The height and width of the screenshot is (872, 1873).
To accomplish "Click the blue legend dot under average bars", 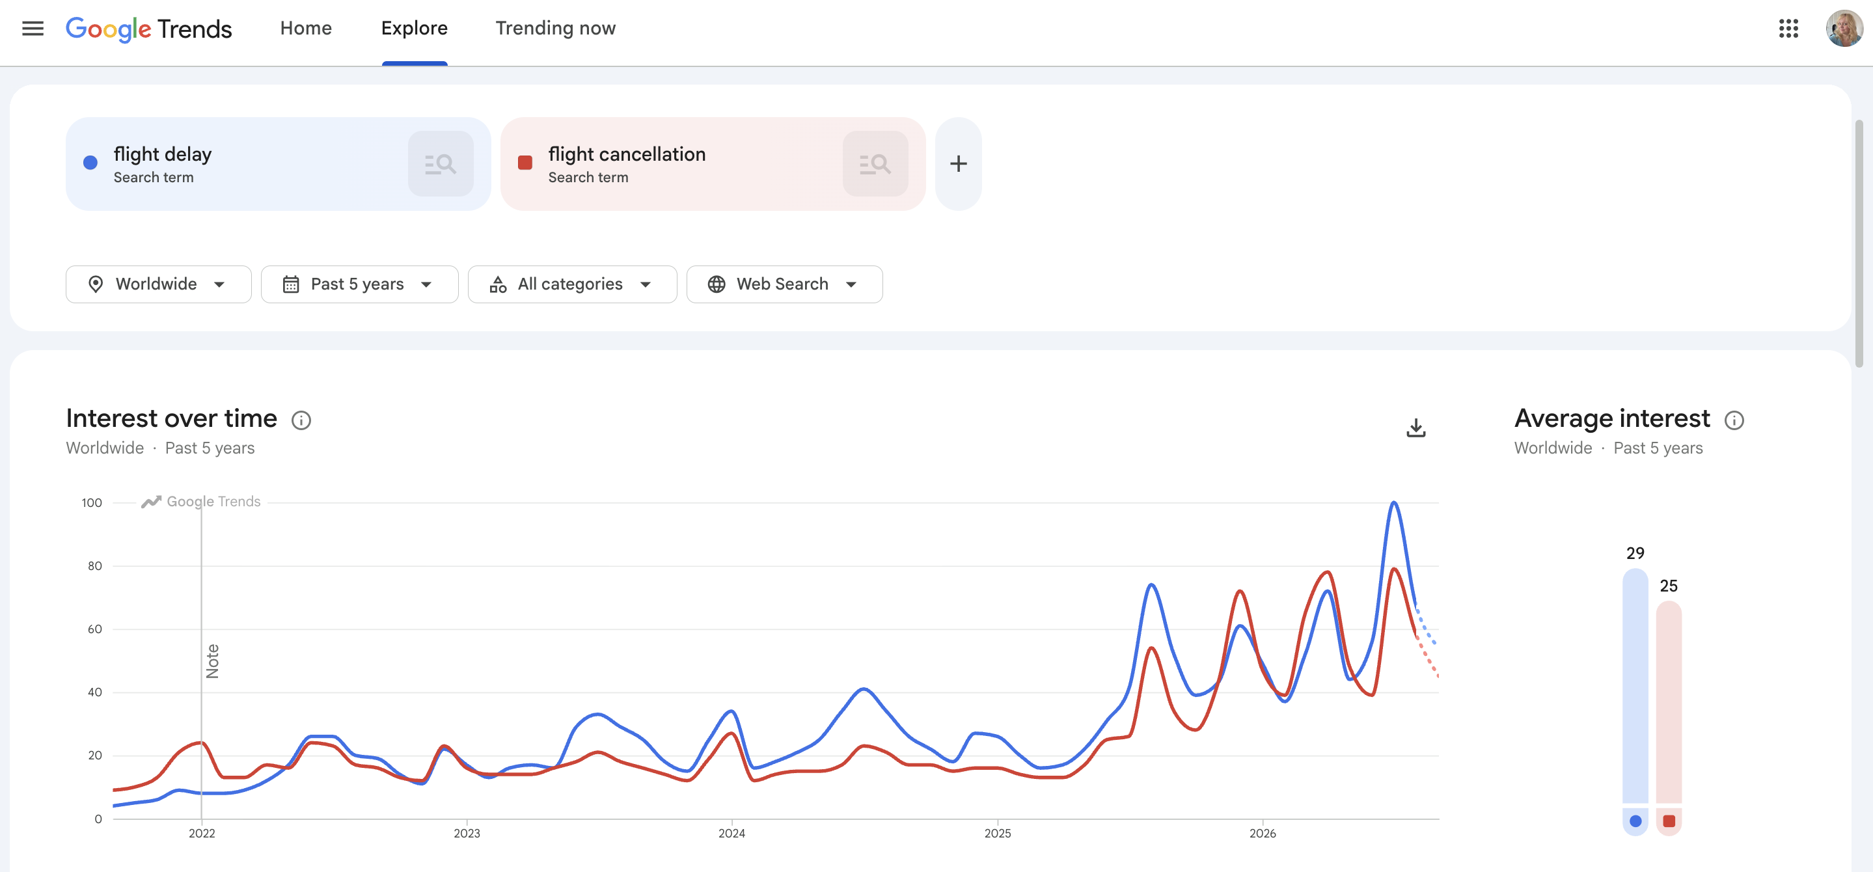I will [x=1635, y=821].
